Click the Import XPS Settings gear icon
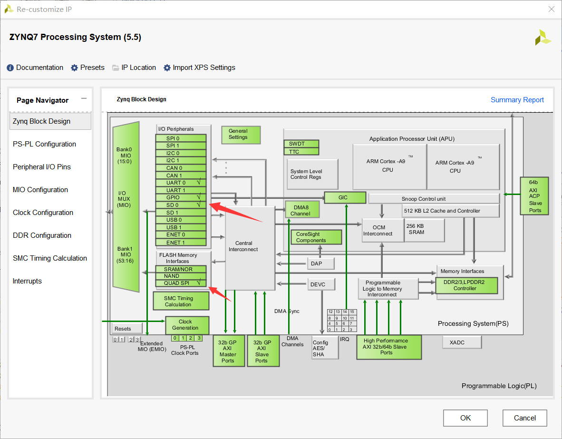 [167, 68]
